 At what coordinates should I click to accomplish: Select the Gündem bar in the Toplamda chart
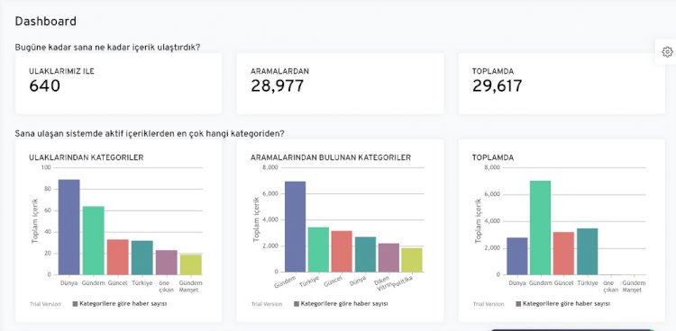(541, 228)
